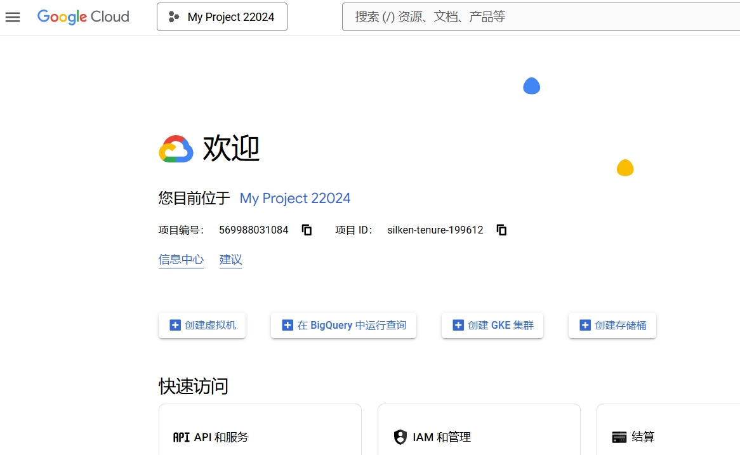Copy the project ID silken-tenure-199612
Image resolution: width=740 pixels, height=455 pixels.
coord(501,230)
